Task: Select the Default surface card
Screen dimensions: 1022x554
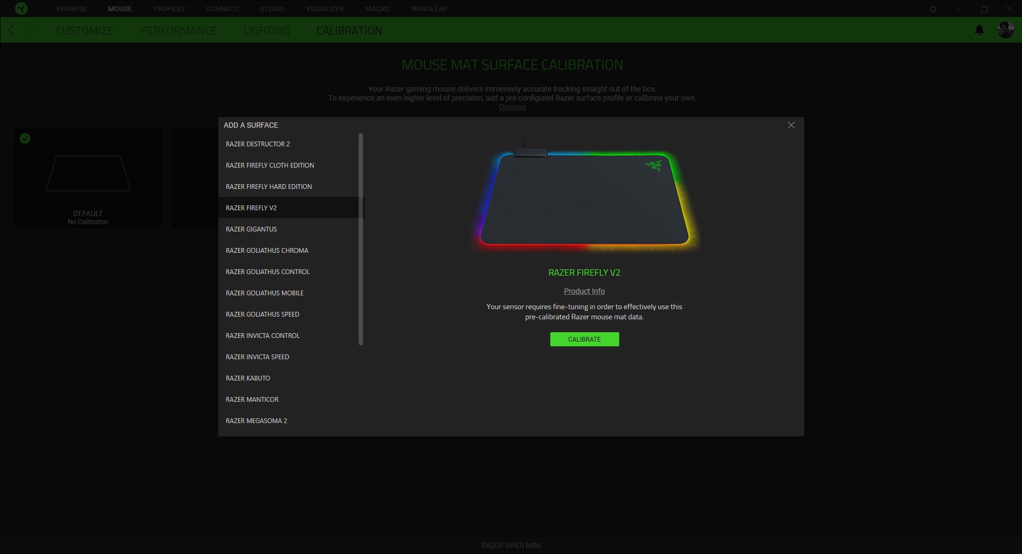Action: click(88, 178)
